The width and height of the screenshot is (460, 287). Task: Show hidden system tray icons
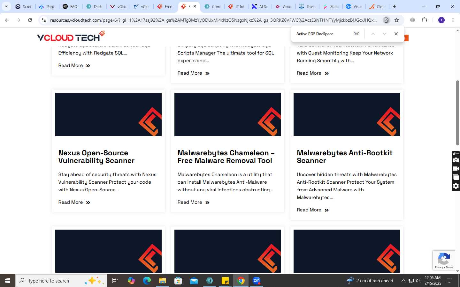(x=403, y=281)
